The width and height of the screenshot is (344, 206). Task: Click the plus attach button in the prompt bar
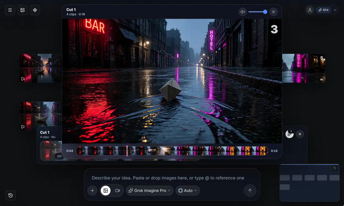coord(92,191)
